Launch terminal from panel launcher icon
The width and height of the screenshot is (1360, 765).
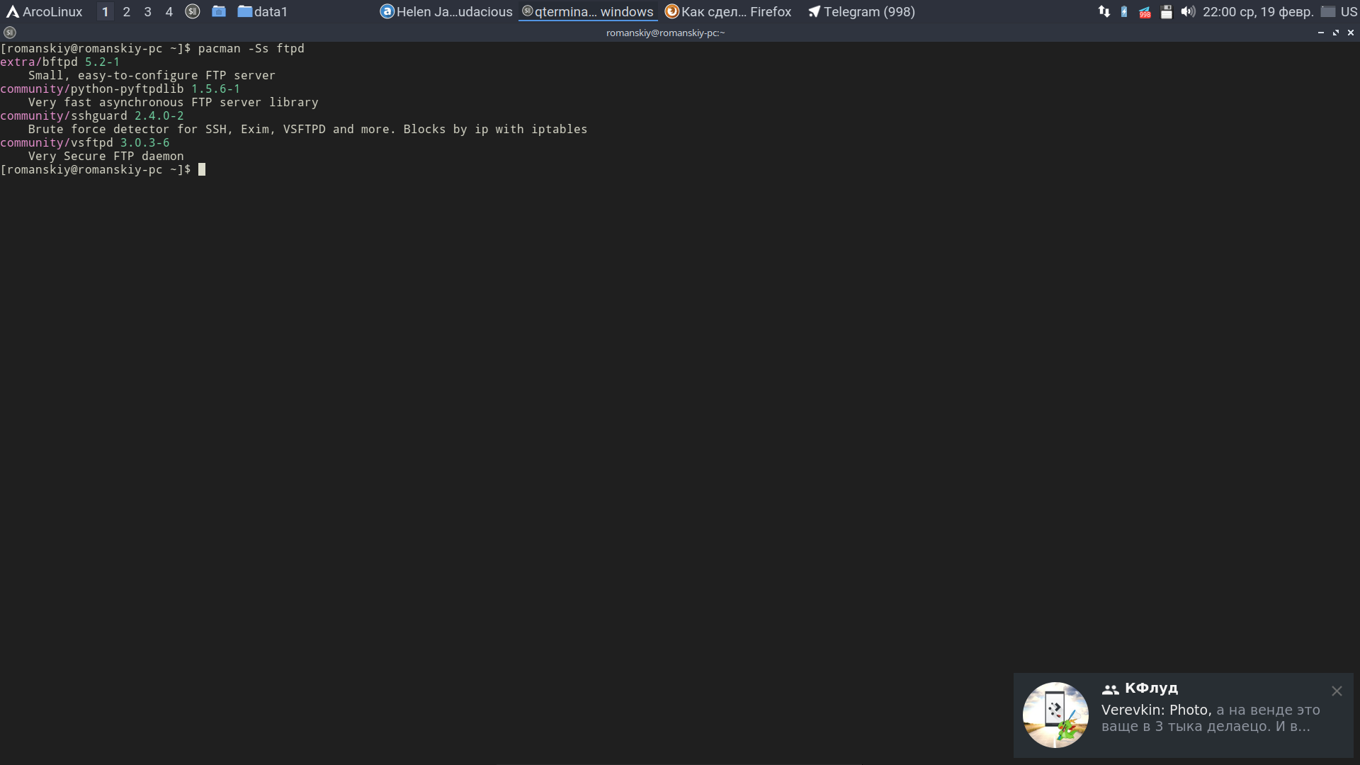pyautogui.click(x=192, y=11)
